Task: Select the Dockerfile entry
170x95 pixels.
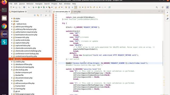Action: pyautogui.click(x=19, y=75)
